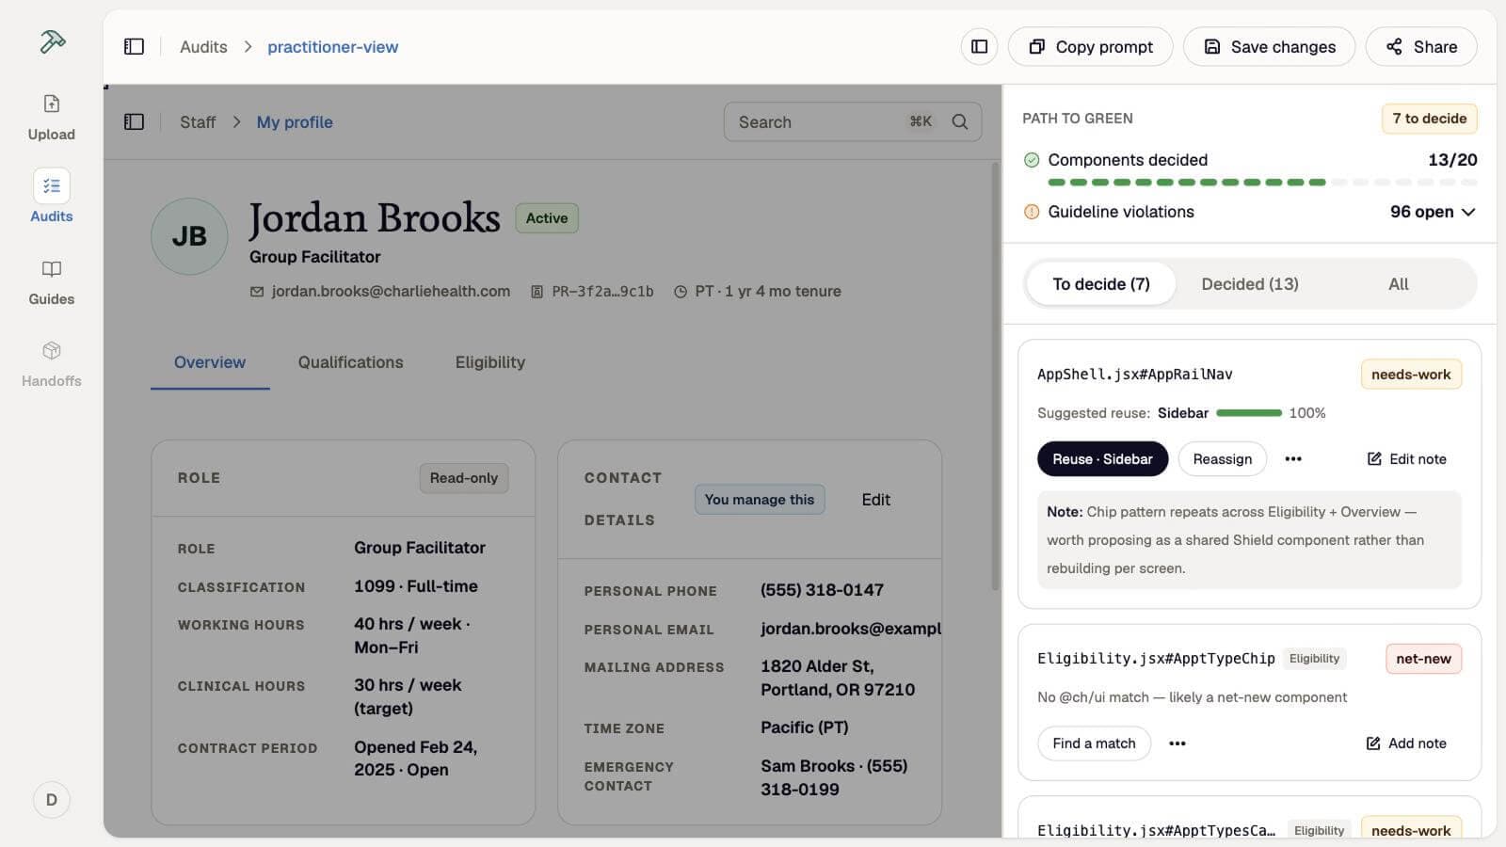
Task: Click the hammer app logo
Action: point(52,42)
